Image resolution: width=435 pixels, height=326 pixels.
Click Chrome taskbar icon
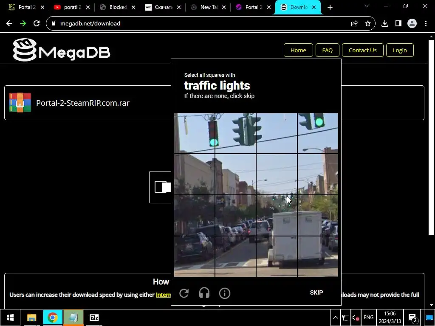click(52, 318)
